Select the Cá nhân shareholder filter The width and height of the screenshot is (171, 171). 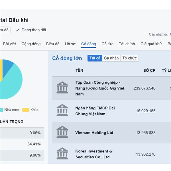[111, 58]
